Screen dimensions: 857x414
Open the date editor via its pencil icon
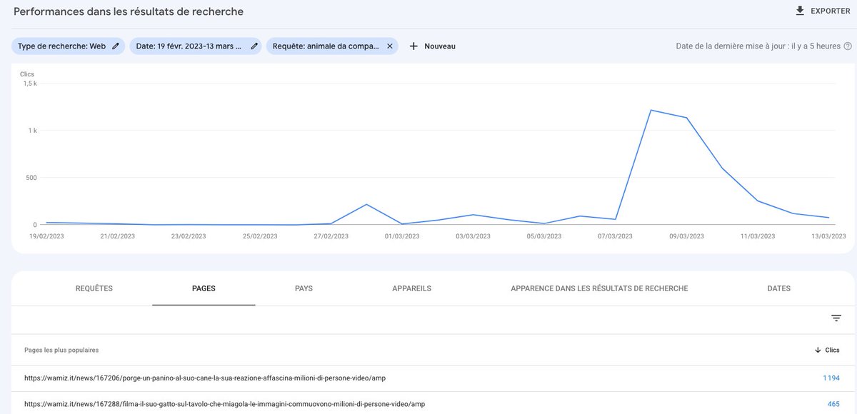[254, 45]
